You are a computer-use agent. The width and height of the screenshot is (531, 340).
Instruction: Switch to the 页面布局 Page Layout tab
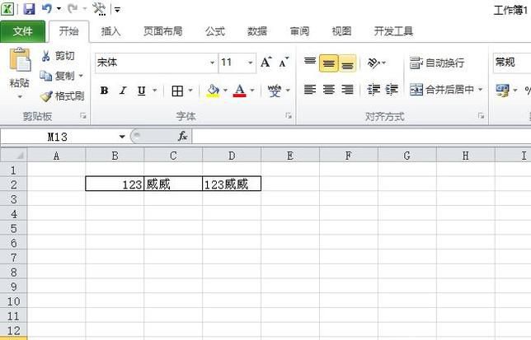(x=163, y=31)
